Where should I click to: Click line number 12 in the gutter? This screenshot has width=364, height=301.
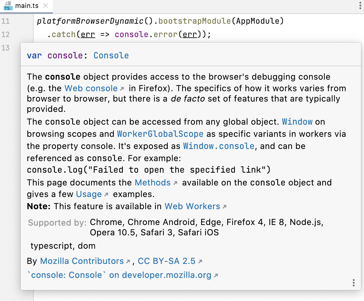coord(5,34)
